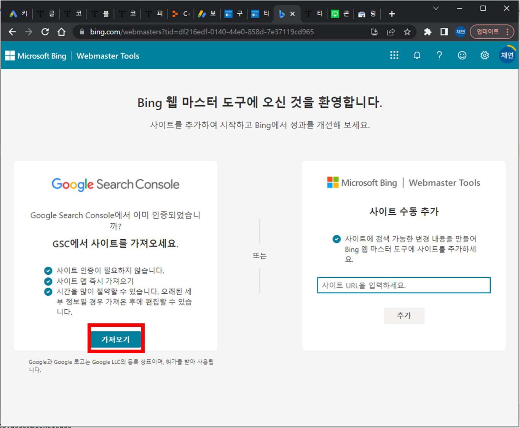Switch to the tab labeled 링
Screen dimensions: 520x428
pyautogui.click(x=368, y=14)
